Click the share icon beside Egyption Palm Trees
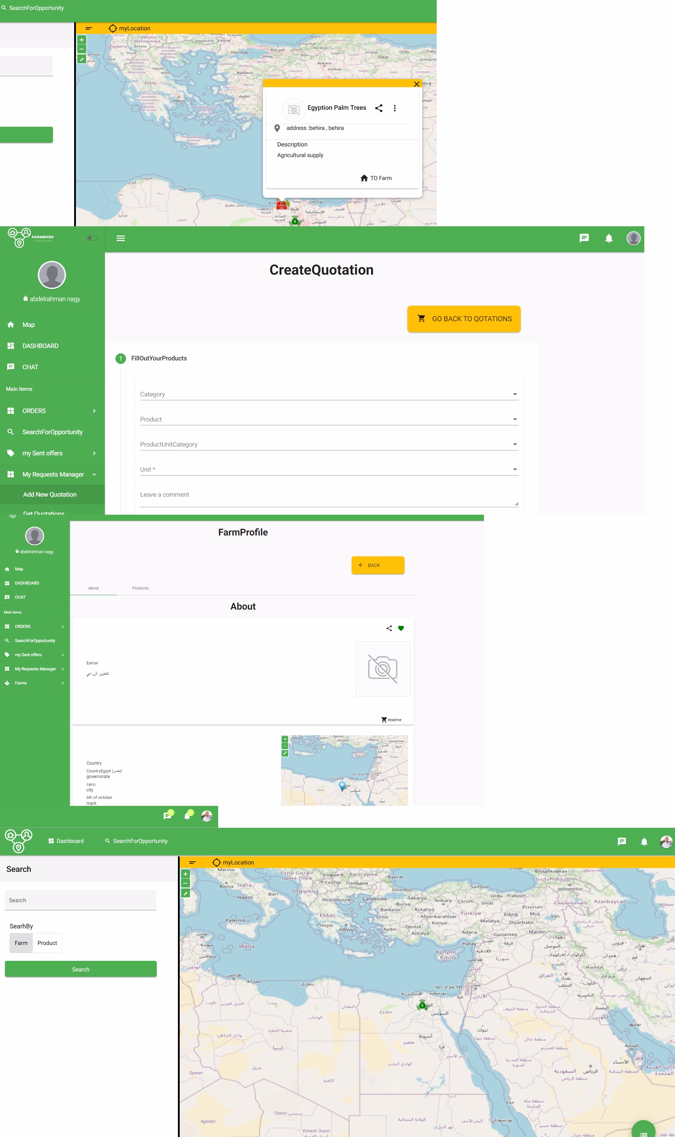 tap(378, 108)
